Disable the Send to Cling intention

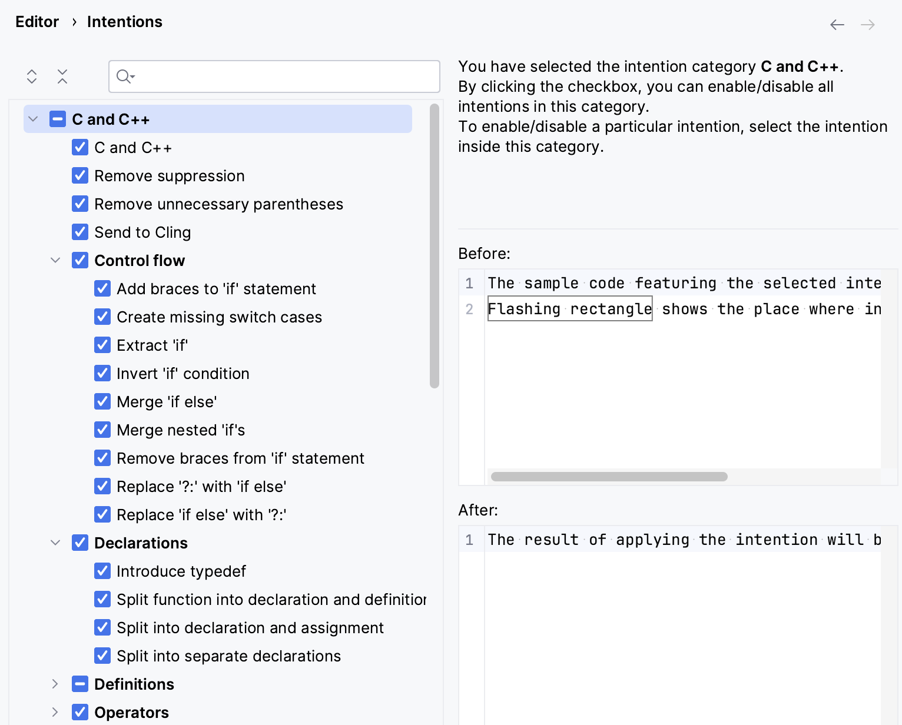pyautogui.click(x=80, y=232)
